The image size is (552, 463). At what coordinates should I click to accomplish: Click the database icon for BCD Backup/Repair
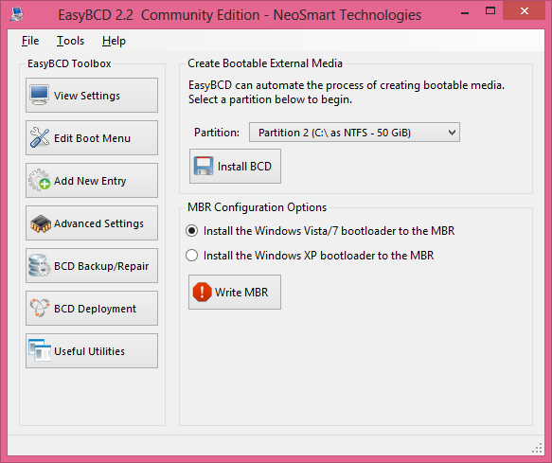coord(39,265)
